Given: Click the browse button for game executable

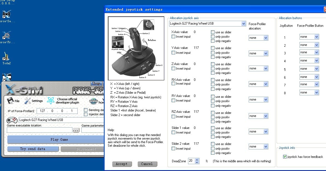Looking at the screenshot, I should 76,130.
